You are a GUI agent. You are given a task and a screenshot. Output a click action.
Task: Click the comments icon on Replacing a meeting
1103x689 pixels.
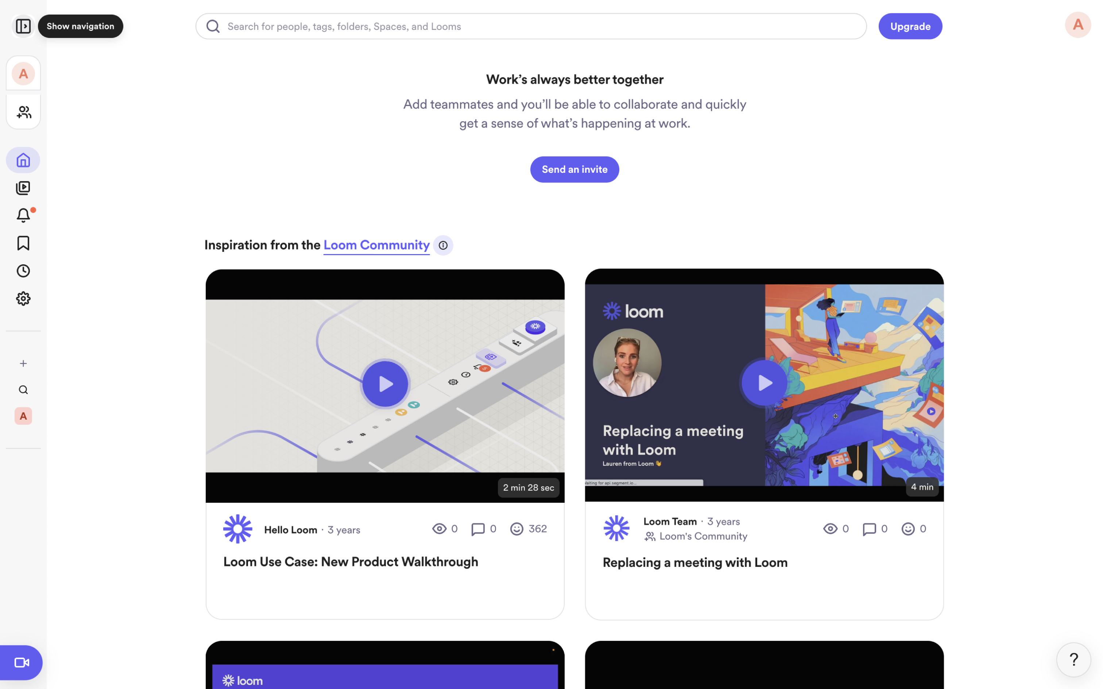click(869, 529)
